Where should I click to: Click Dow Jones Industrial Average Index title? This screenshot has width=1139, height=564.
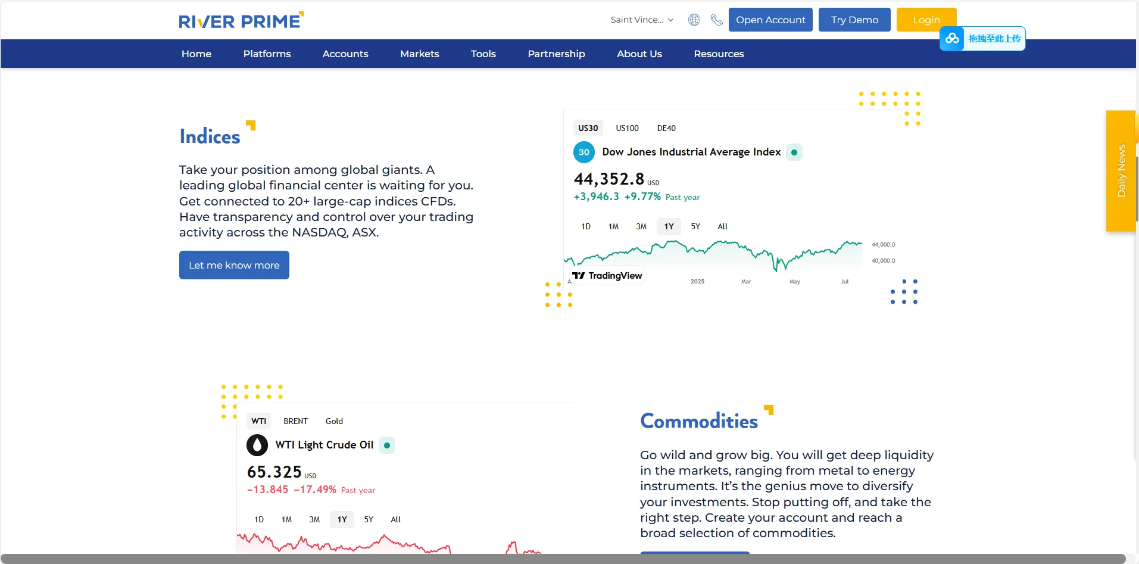(691, 152)
